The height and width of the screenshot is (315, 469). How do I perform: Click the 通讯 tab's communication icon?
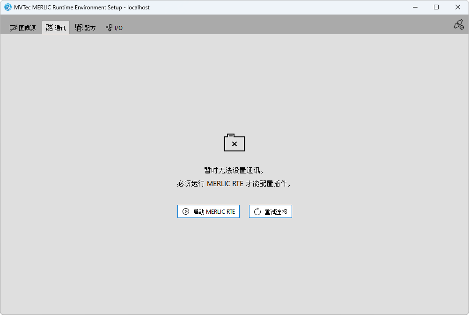tap(49, 28)
